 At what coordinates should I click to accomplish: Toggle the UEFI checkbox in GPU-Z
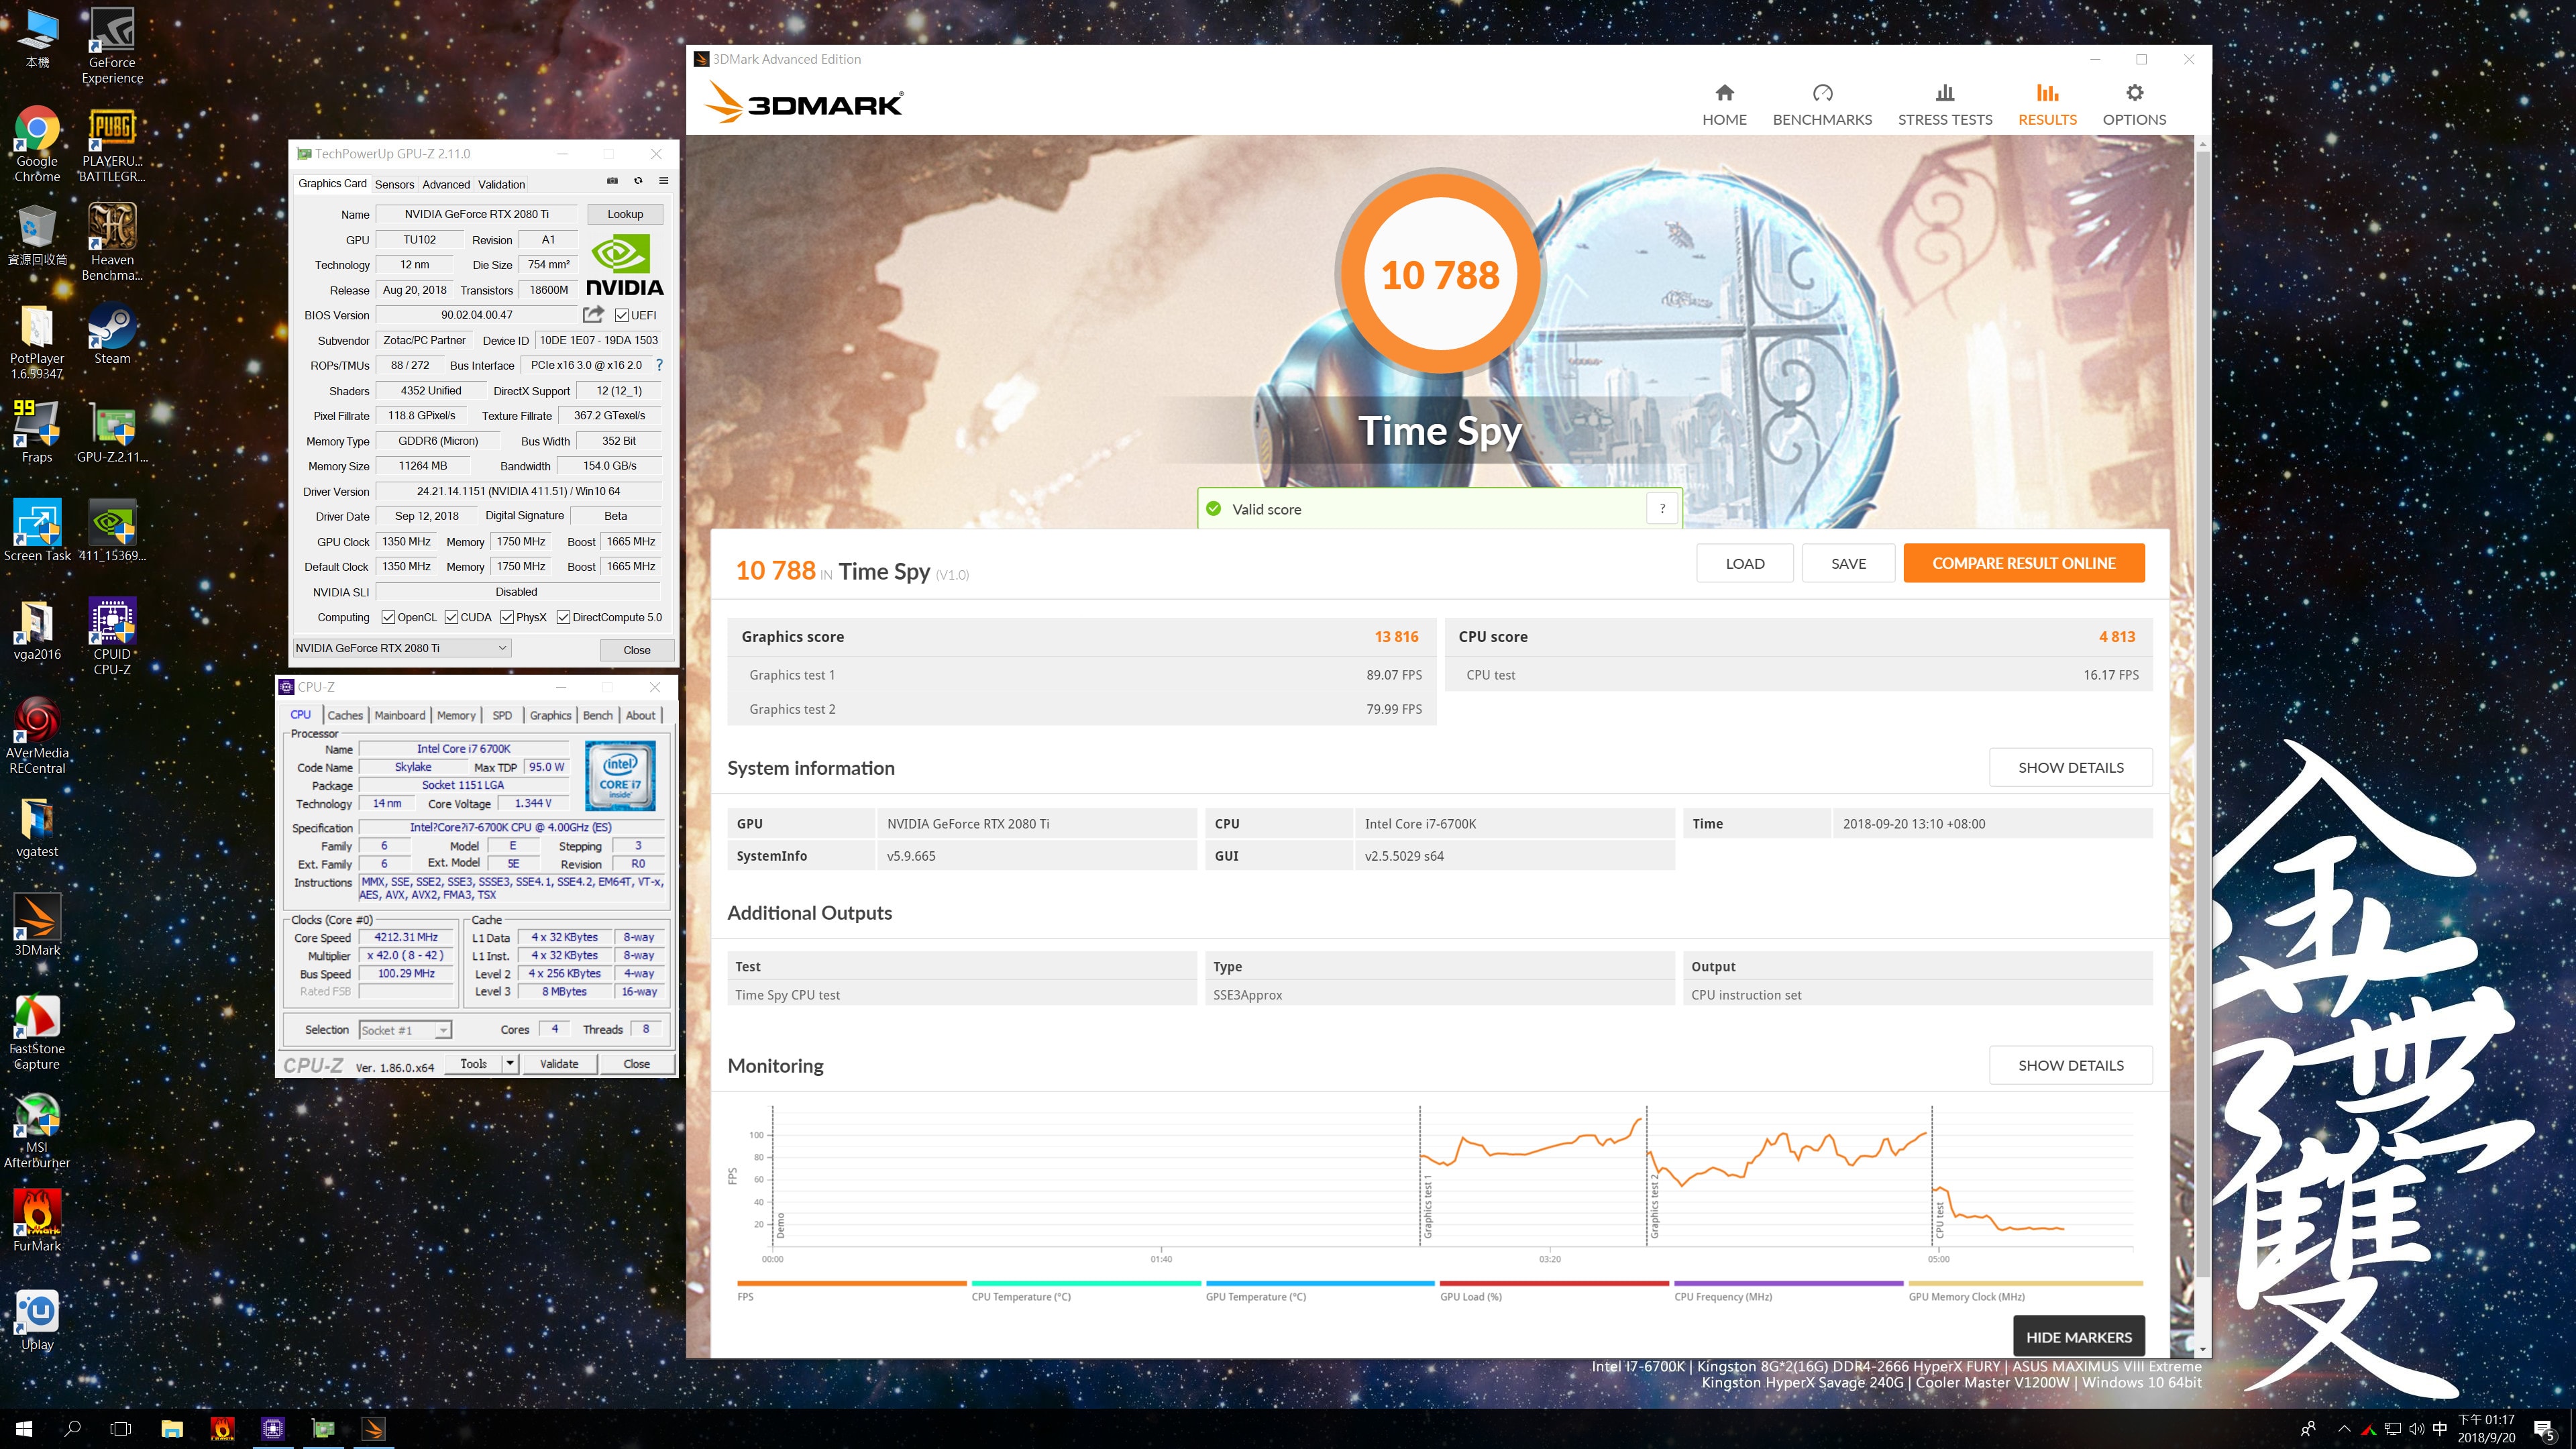621,315
